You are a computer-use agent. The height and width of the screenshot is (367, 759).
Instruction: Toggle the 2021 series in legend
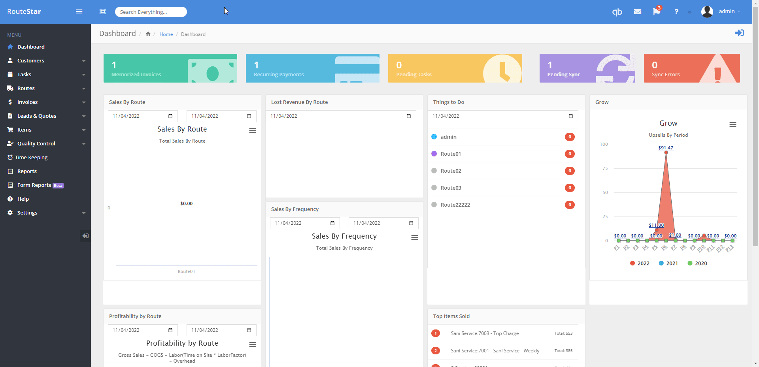pos(668,263)
